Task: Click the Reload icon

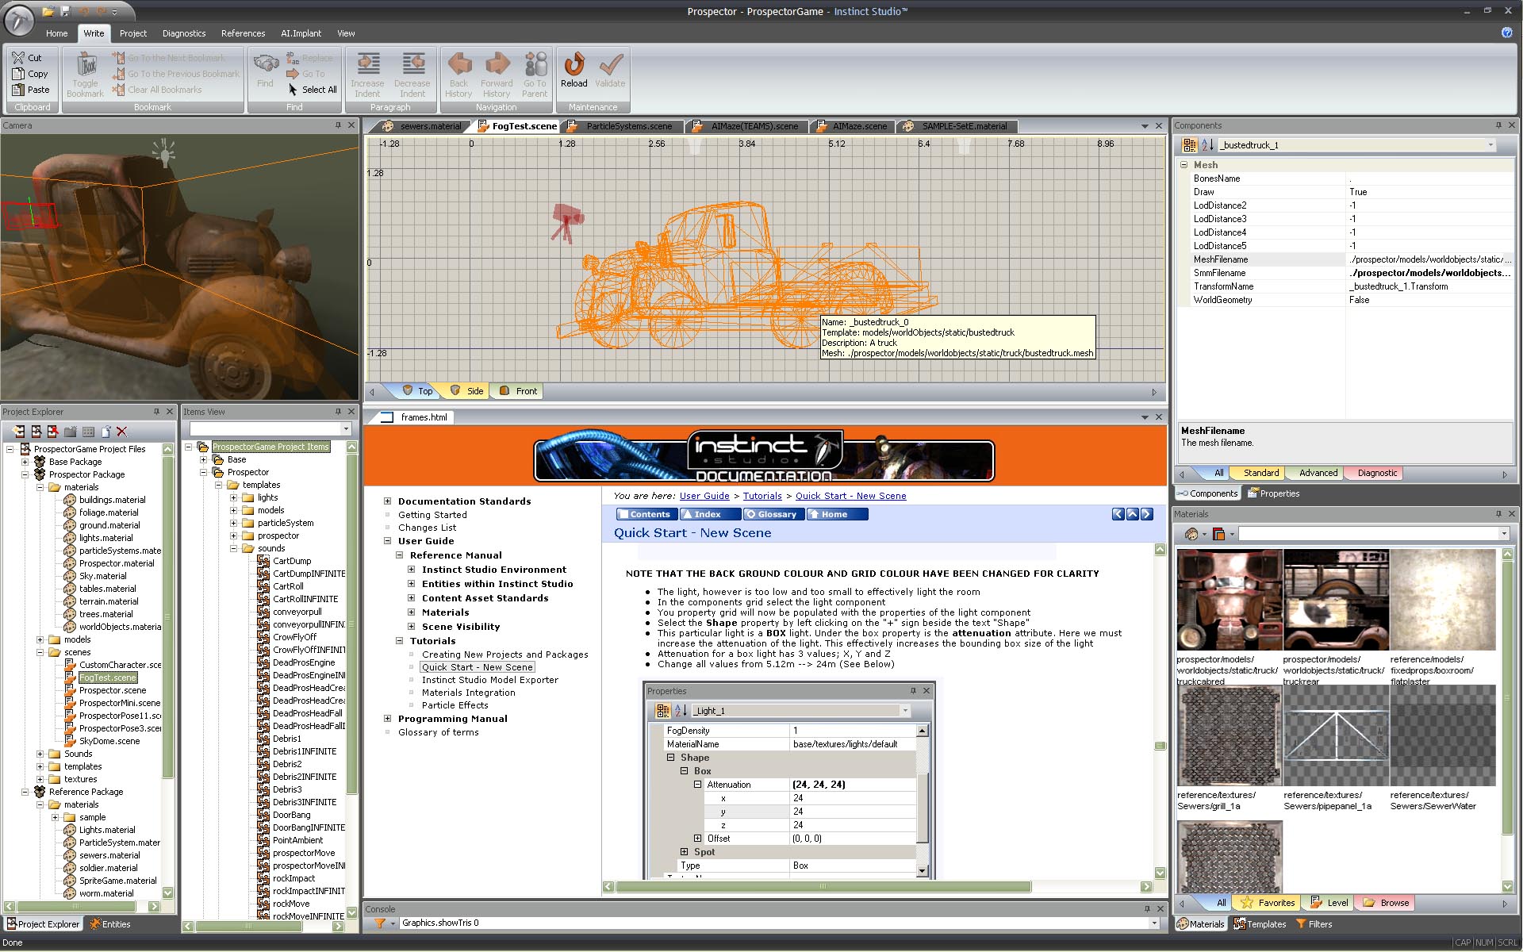Action: tap(574, 63)
